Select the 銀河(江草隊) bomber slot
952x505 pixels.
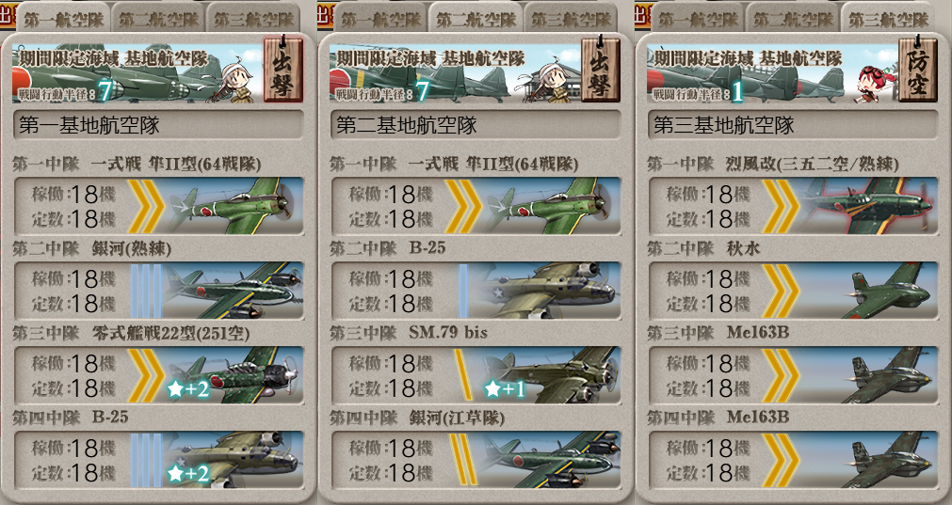(x=476, y=460)
